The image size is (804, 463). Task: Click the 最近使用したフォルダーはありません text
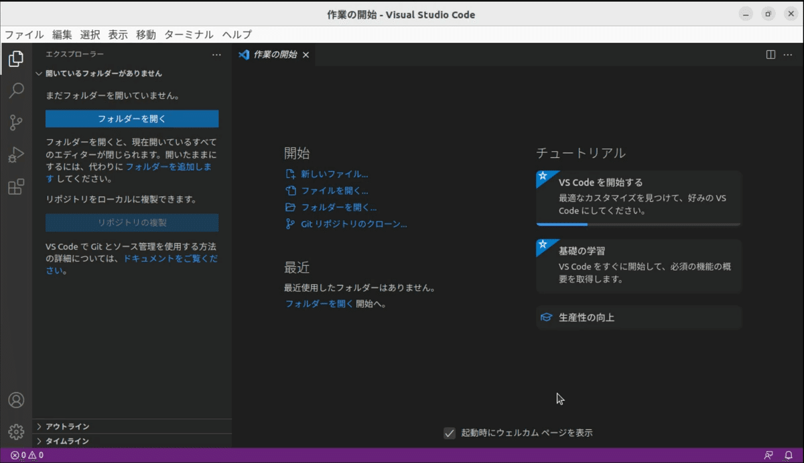(x=360, y=288)
